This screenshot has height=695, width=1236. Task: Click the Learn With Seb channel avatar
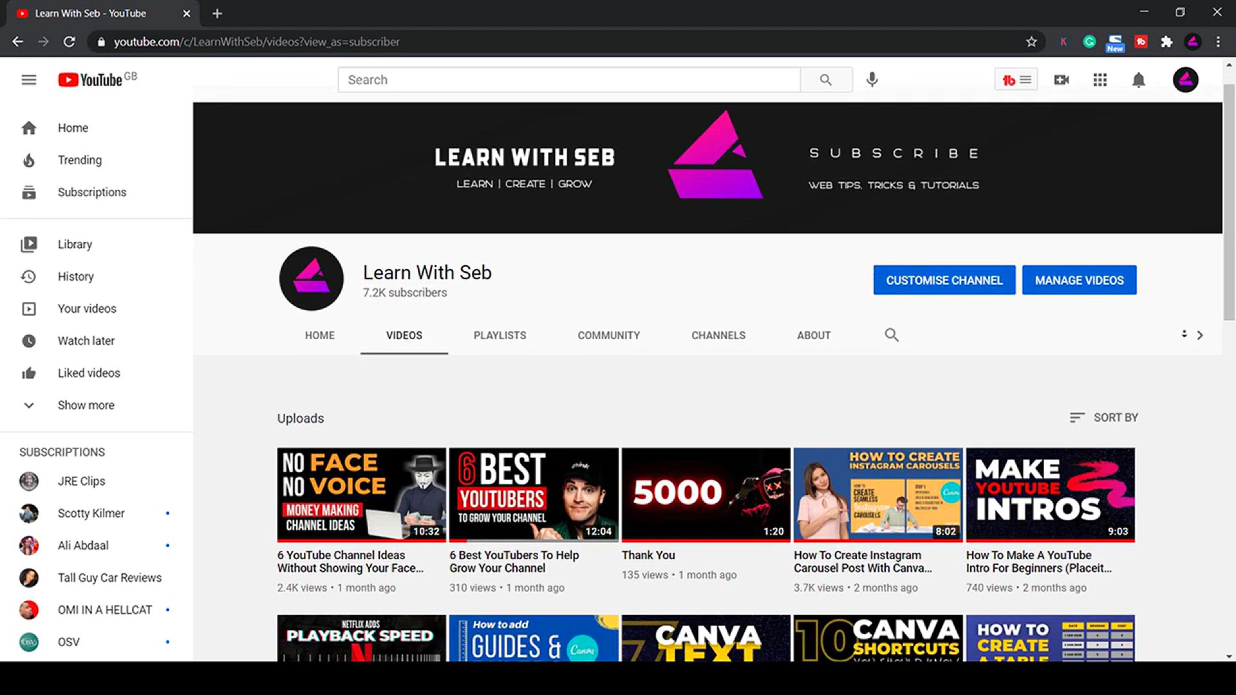(312, 279)
